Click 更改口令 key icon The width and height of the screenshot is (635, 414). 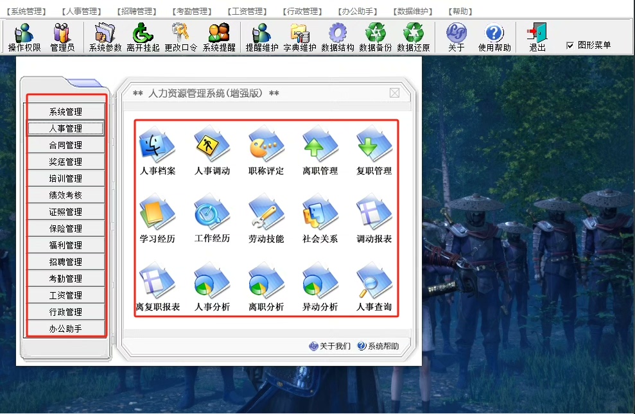pyautogui.click(x=180, y=38)
